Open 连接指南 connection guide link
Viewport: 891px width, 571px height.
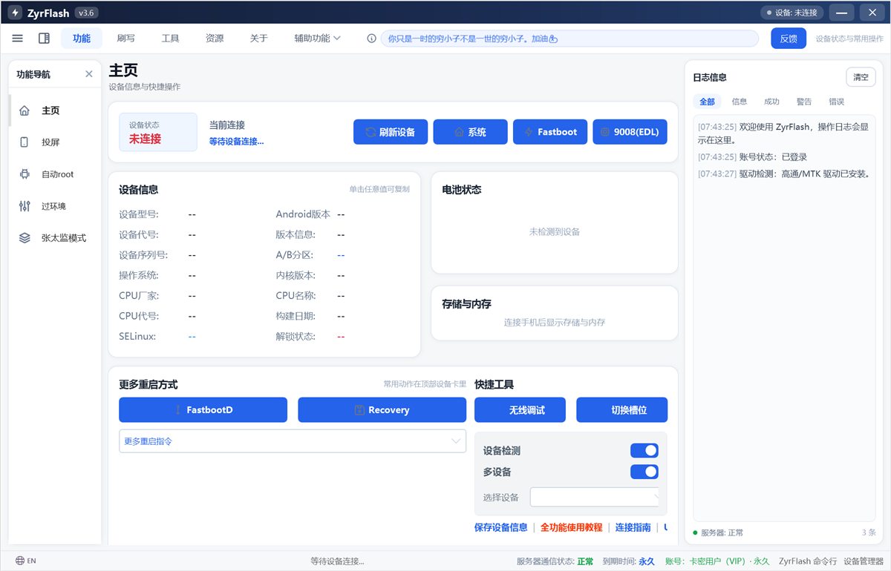(x=633, y=527)
